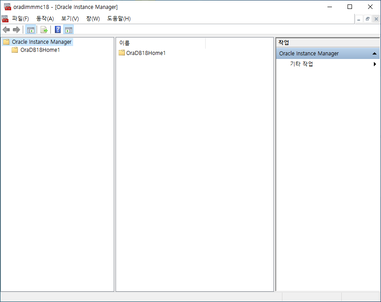Toggle the console tree show/hide icon
The height and width of the screenshot is (302, 381).
31,30
